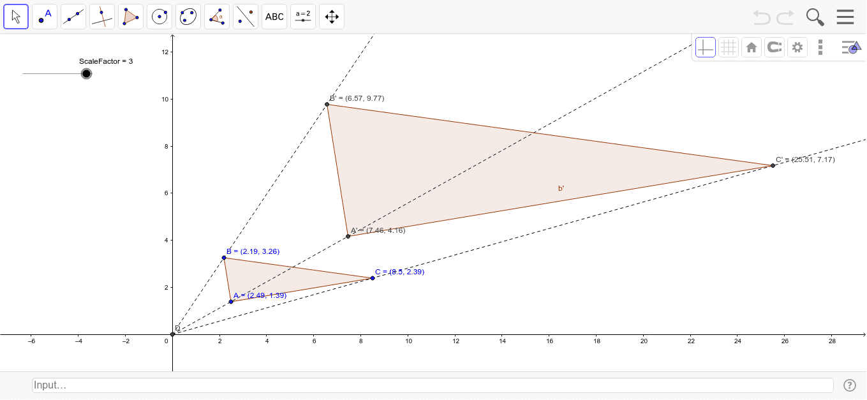
Task: Choose the Polygon tool
Action: [130, 16]
